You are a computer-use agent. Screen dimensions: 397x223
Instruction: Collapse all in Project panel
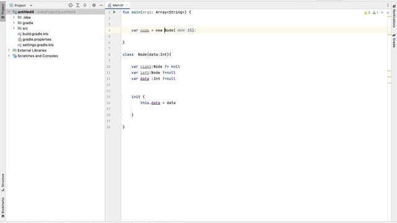tap(85, 5)
